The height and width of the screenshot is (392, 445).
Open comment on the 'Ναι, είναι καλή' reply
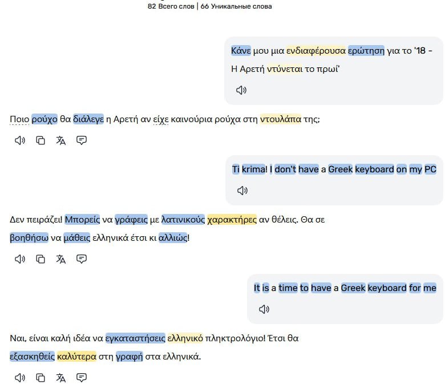pos(82,378)
